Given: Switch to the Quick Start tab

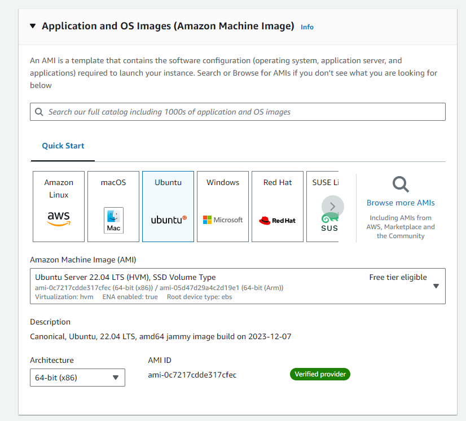Looking at the screenshot, I should pos(62,145).
